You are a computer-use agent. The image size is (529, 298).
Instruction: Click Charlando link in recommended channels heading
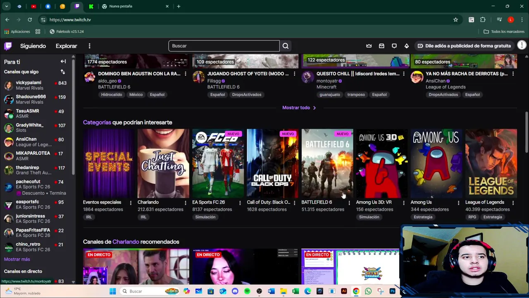tap(126, 242)
